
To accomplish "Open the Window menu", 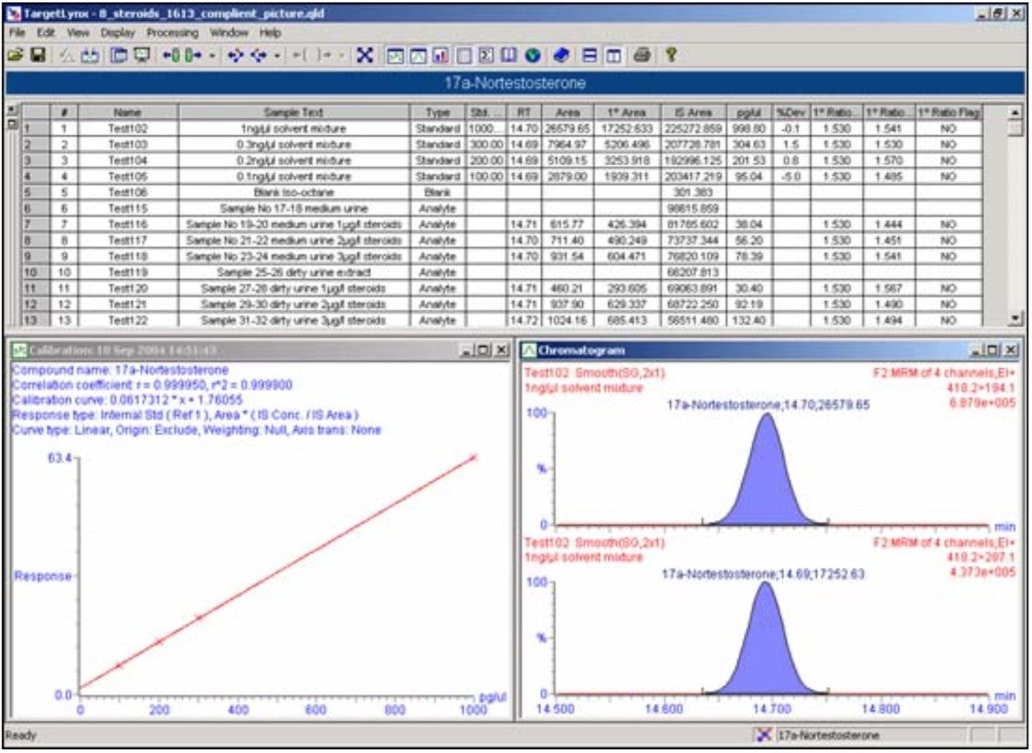I will pos(229,33).
